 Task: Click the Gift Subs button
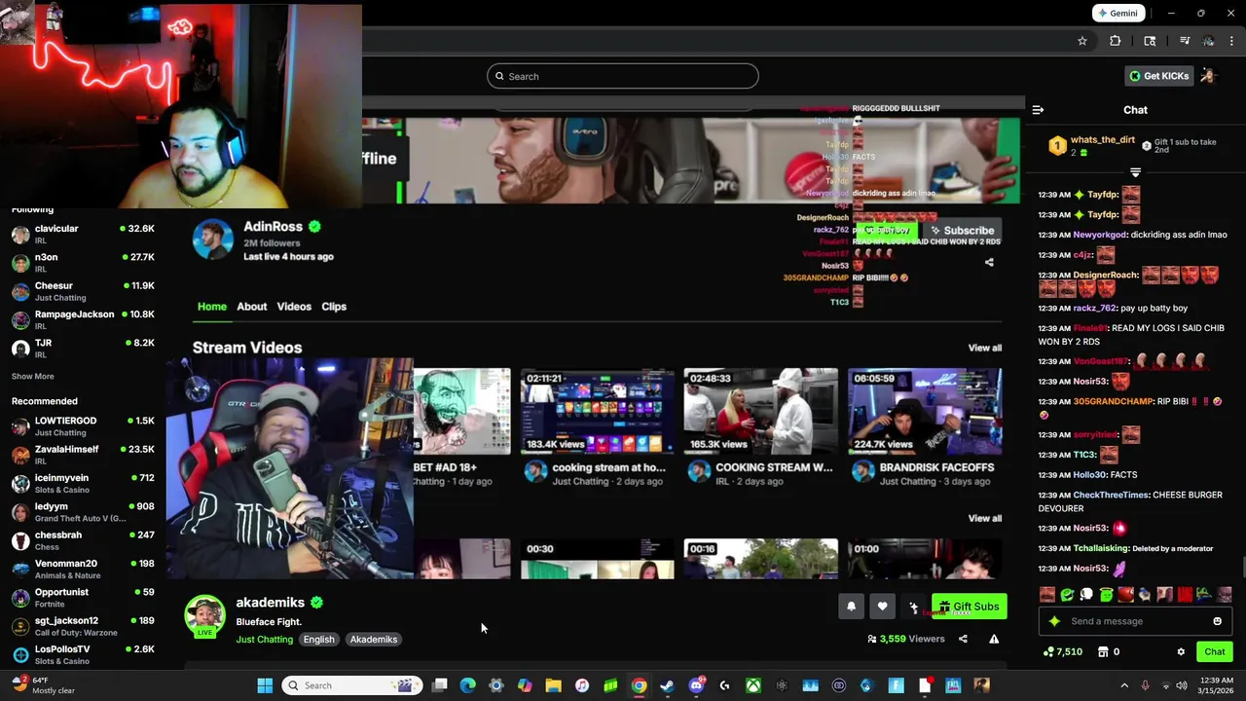click(970, 607)
